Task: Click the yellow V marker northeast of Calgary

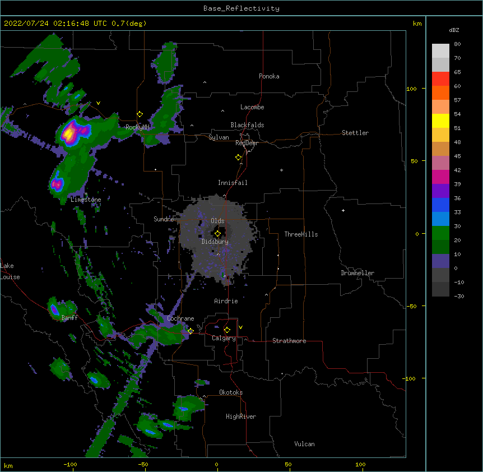Action: pyautogui.click(x=240, y=327)
